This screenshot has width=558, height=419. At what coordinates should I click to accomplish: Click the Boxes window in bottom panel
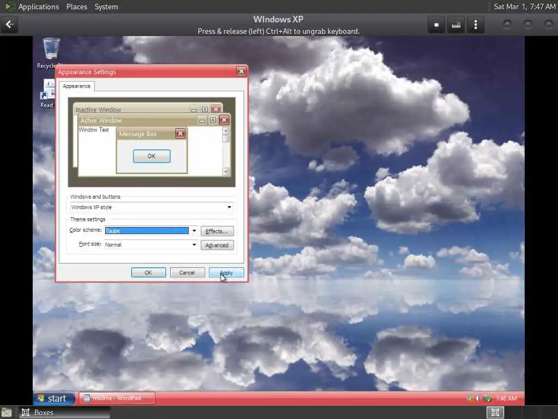pyautogui.click(x=64, y=412)
